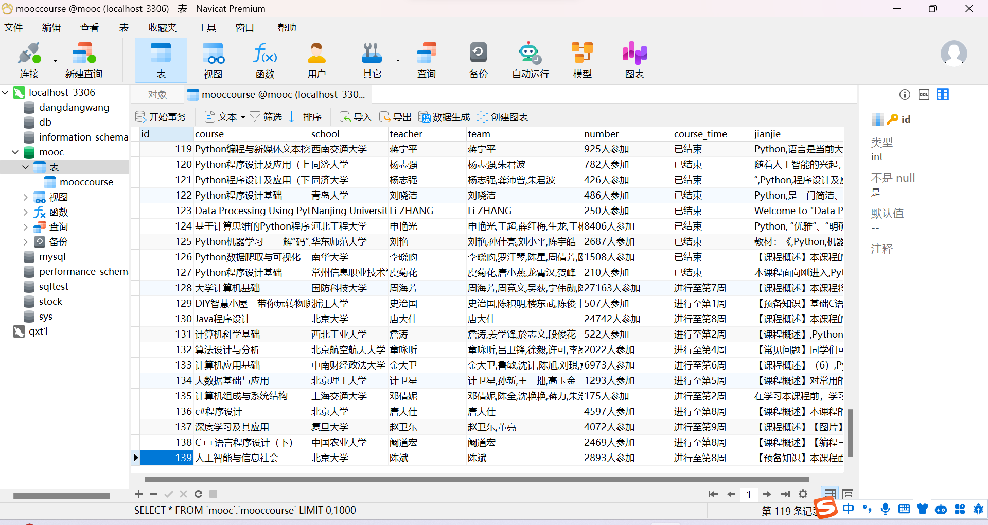Click the 导入 (Import) button
Image resolution: width=988 pixels, height=525 pixels.
point(355,117)
